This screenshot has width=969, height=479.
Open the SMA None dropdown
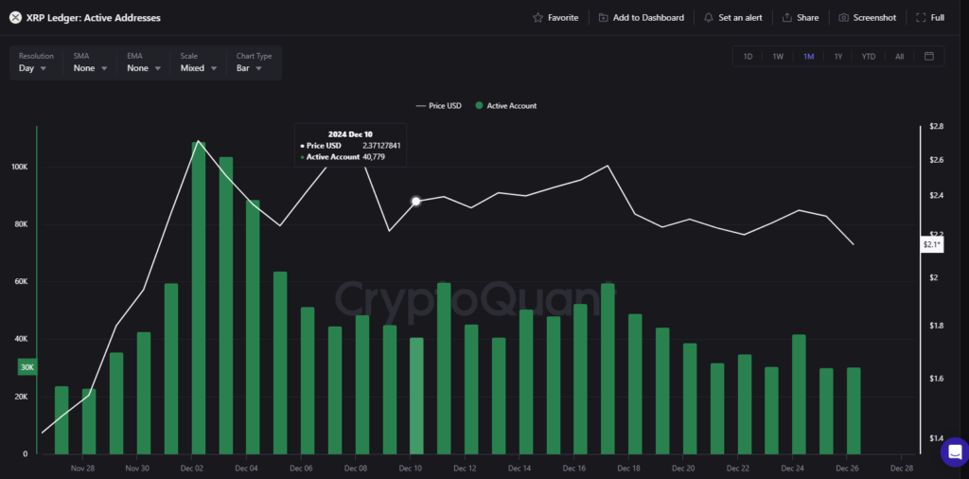point(90,62)
